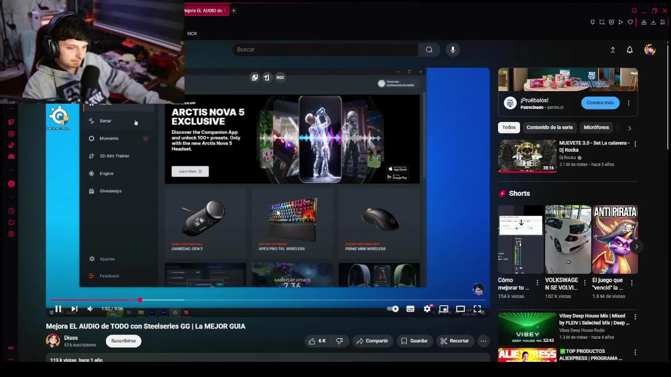Open browser tab search icon
Image resolution: width=671 pixels, height=377 pixels.
[x=634, y=10]
